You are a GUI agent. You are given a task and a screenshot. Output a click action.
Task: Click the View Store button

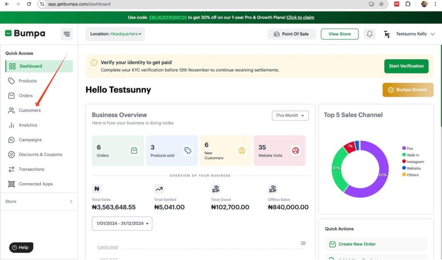pyautogui.click(x=340, y=34)
